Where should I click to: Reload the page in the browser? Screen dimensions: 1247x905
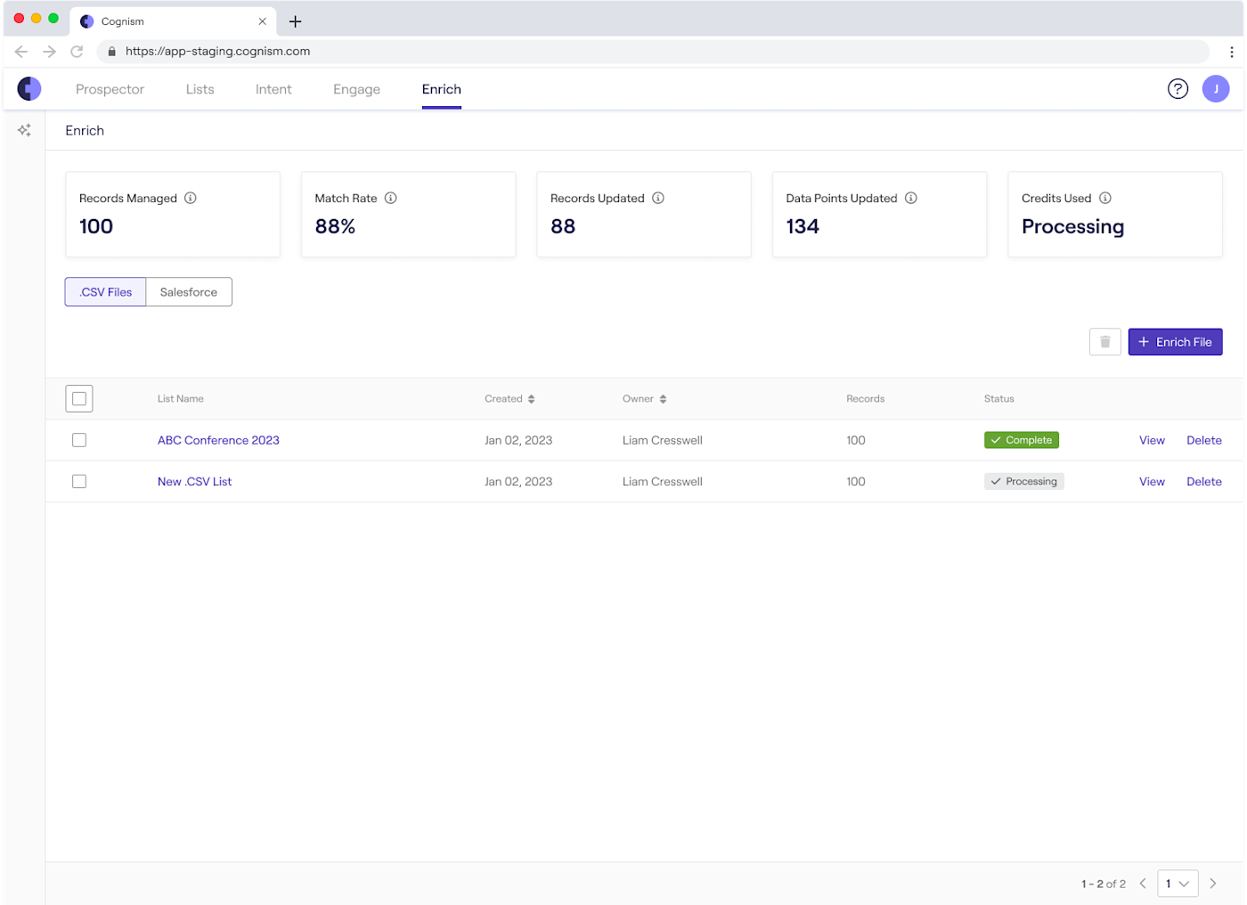(x=77, y=52)
